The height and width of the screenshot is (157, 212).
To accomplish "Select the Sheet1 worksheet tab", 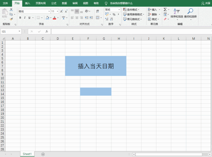I will coord(27,154).
